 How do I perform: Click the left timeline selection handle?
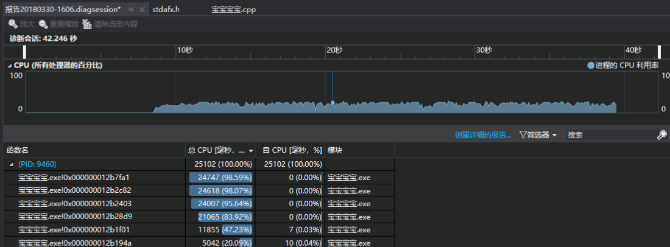point(25,52)
